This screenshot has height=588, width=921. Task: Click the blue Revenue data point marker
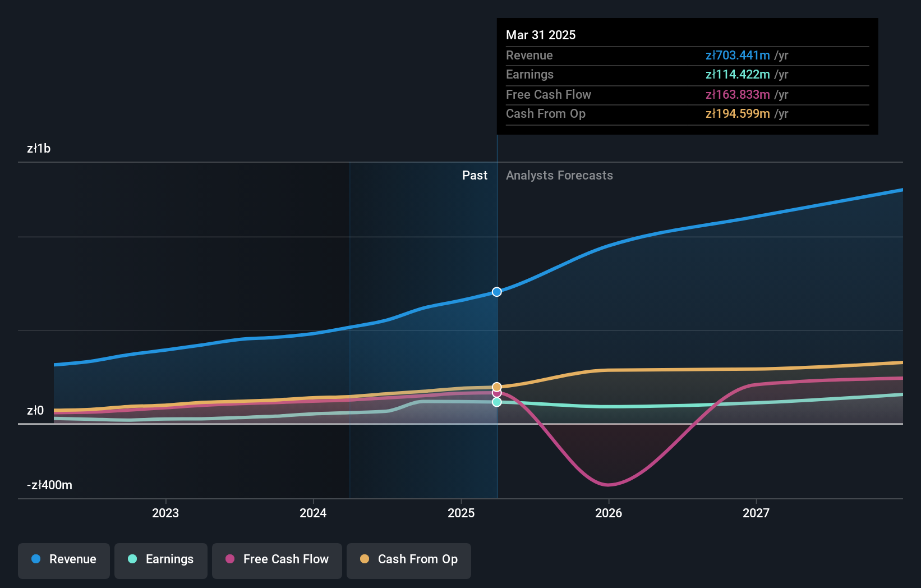point(497,292)
